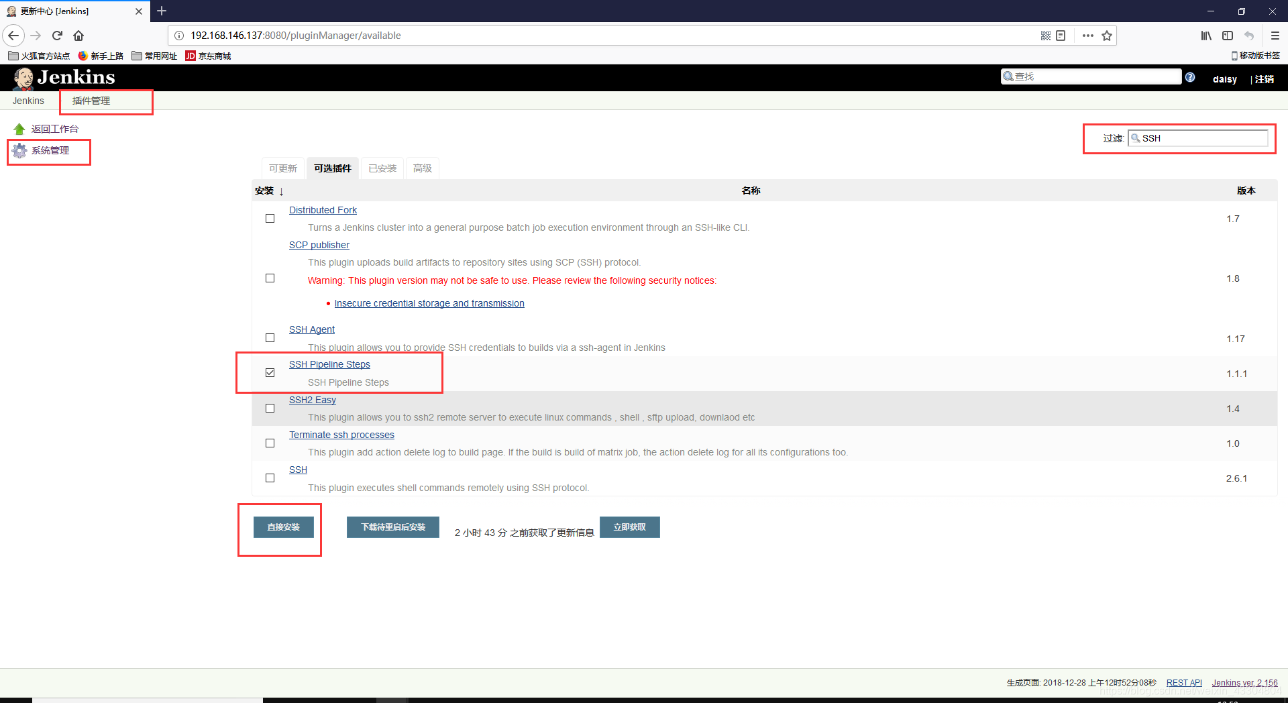Sort by the 安装 column header
This screenshot has height=703, width=1288.
coord(269,191)
